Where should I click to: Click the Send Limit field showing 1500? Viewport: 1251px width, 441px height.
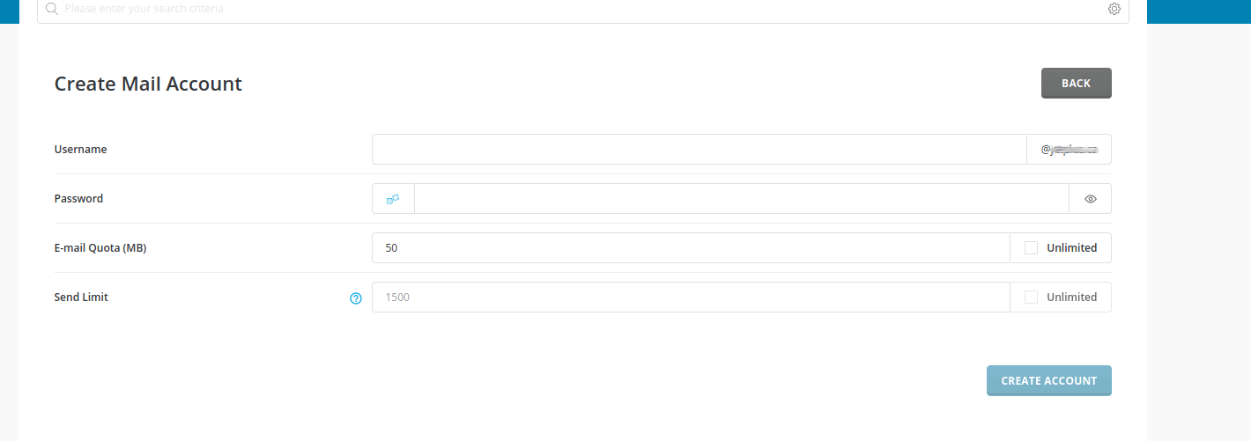(691, 298)
